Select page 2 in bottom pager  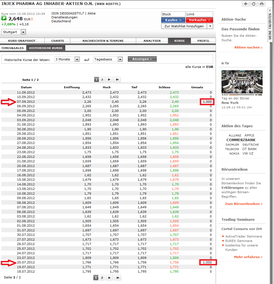[x=102, y=278]
